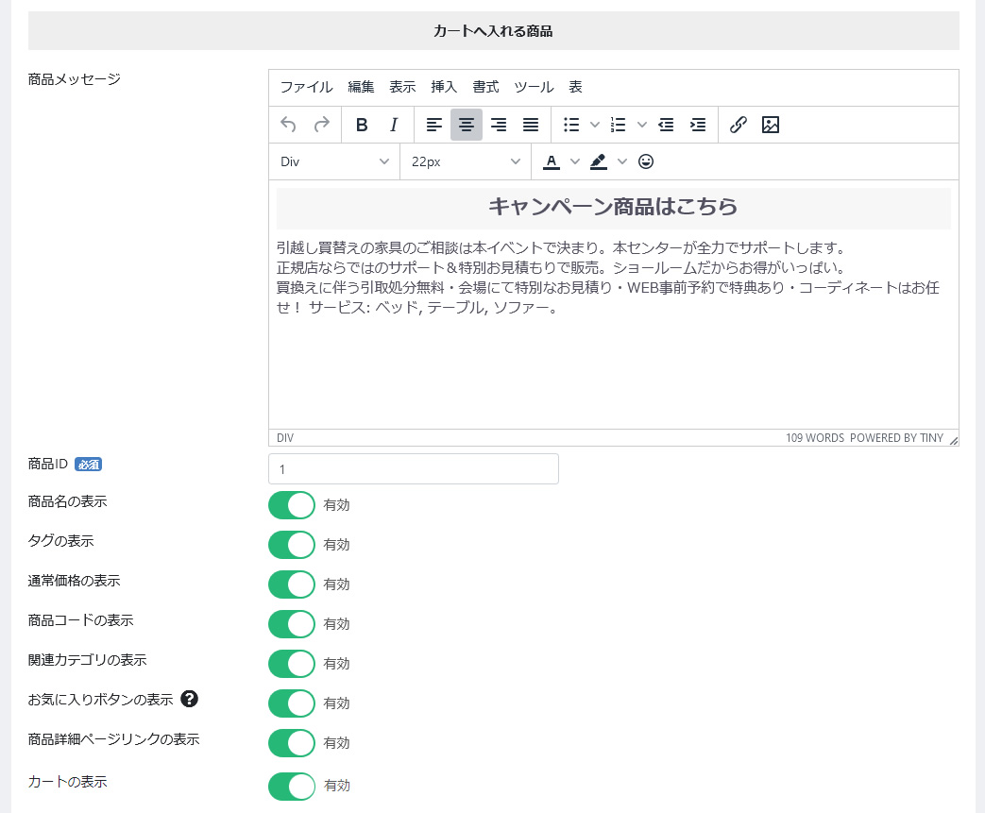Toggle 商品コードの表示 switch
Image resolution: width=985 pixels, height=813 pixels.
(x=292, y=624)
